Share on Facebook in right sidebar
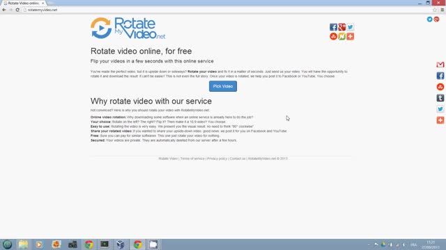This screenshot has height=250, width=446. pos(440,76)
